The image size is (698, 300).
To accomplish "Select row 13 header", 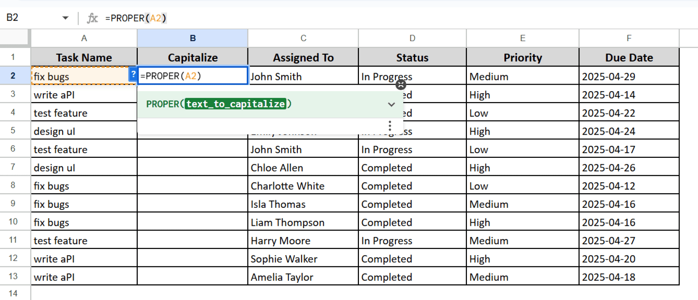I will coord(13,276).
